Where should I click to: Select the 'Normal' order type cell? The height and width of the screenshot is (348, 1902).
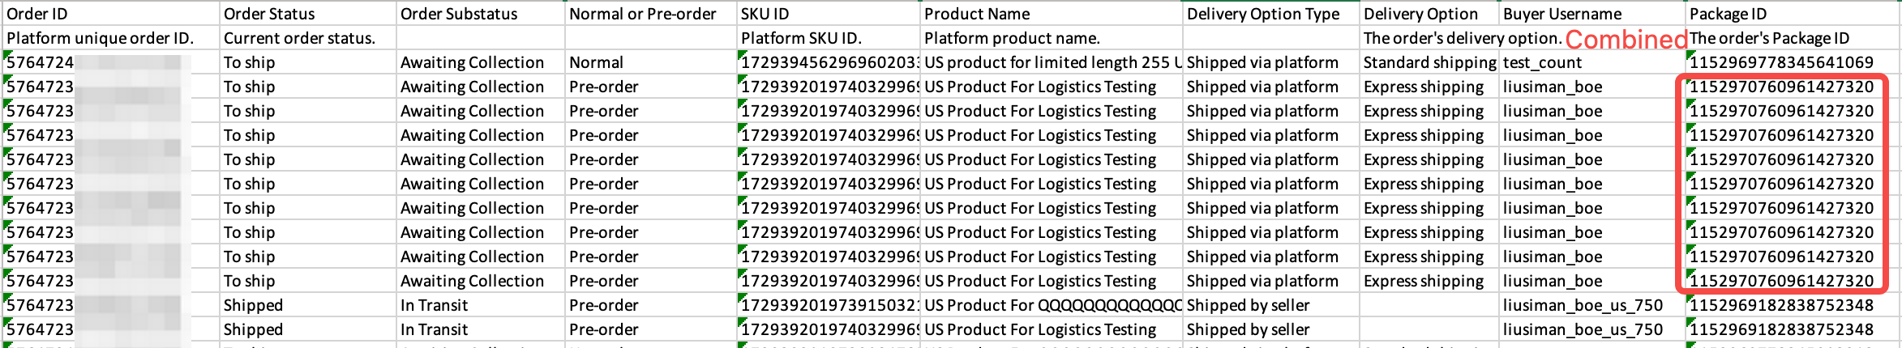coord(596,62)
